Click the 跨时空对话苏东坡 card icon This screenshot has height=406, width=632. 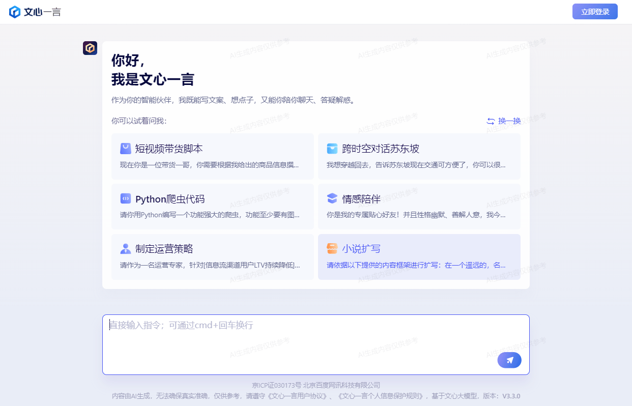click(x=332, y=149)
